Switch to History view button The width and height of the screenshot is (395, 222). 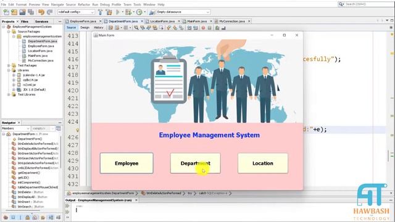coord(99,28)
